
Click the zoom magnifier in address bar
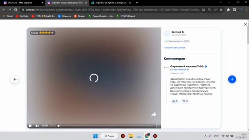pyautogui.click(x=209, y=10)
